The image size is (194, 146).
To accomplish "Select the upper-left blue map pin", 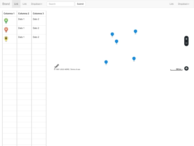I will pyautogui.click(x=112, y=35).
